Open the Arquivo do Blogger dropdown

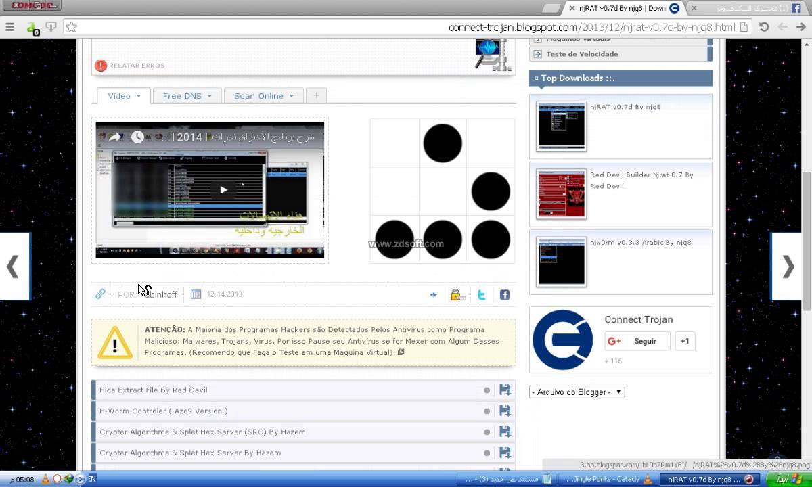[x=577, y=392]
